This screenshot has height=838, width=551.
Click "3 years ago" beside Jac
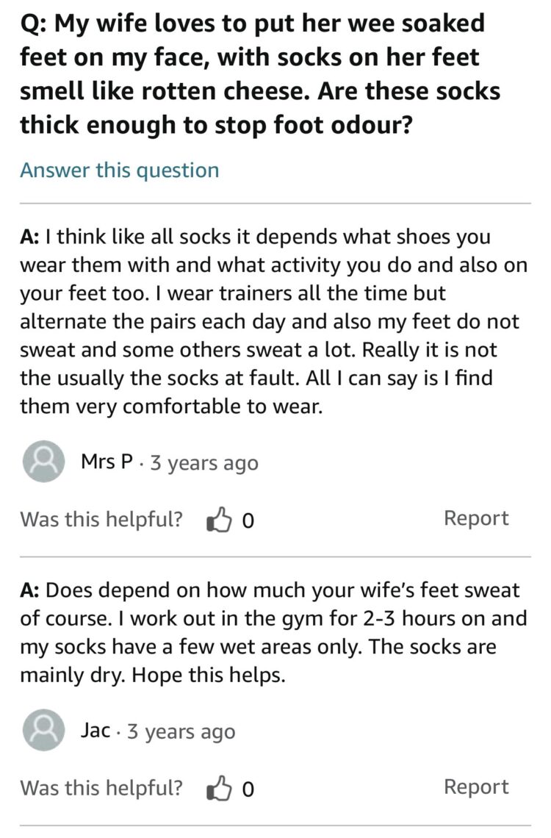(x=181, y=731)
